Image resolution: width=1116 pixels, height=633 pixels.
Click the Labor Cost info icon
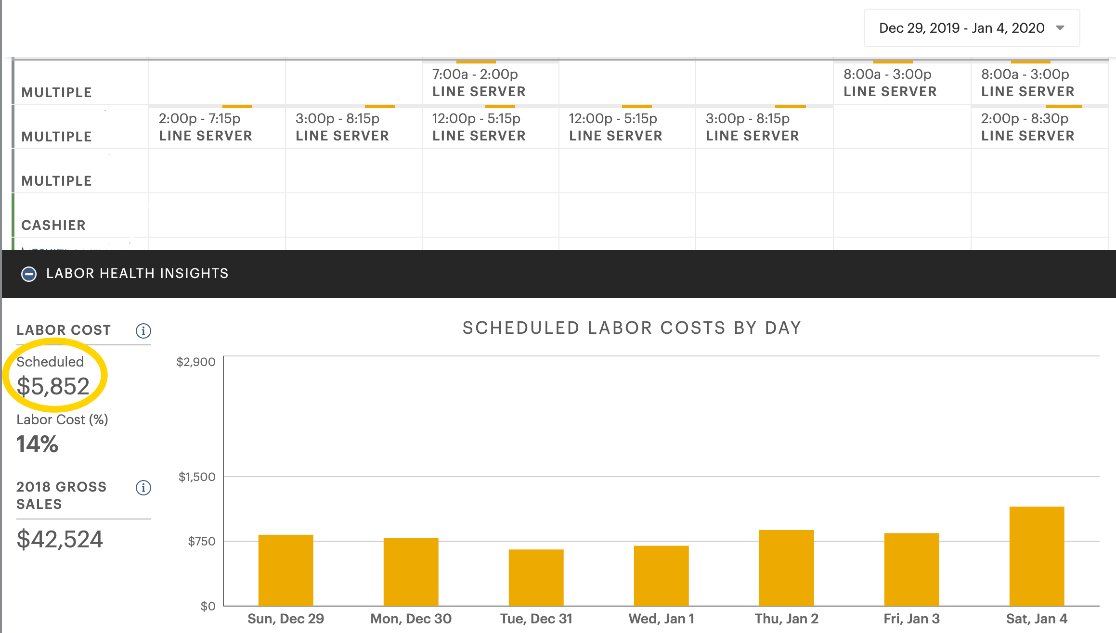143,331
